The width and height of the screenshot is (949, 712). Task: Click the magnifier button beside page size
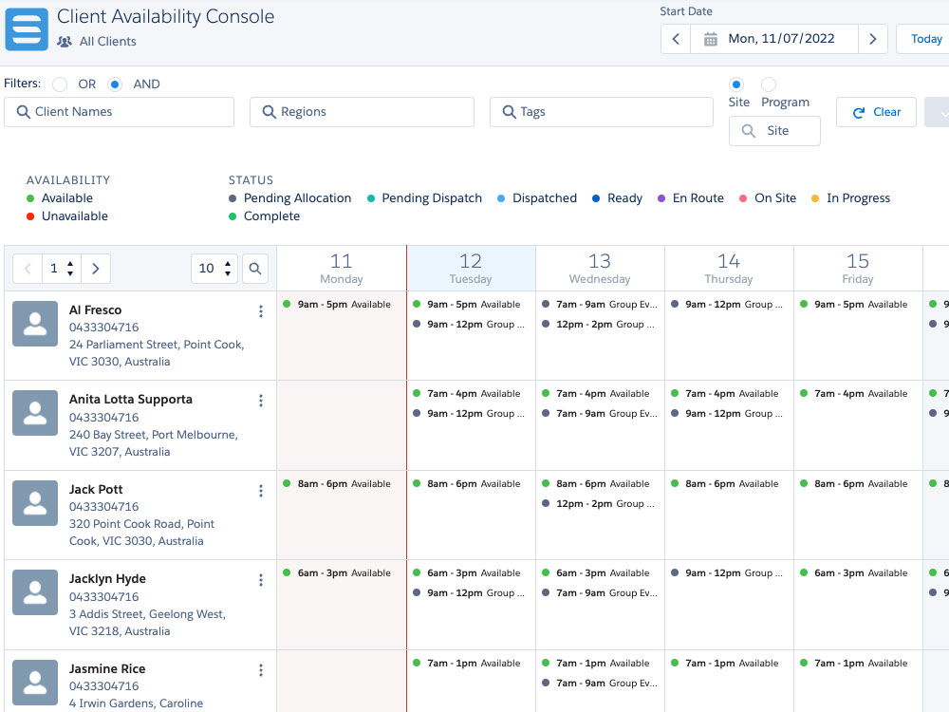tap(254, 269)
